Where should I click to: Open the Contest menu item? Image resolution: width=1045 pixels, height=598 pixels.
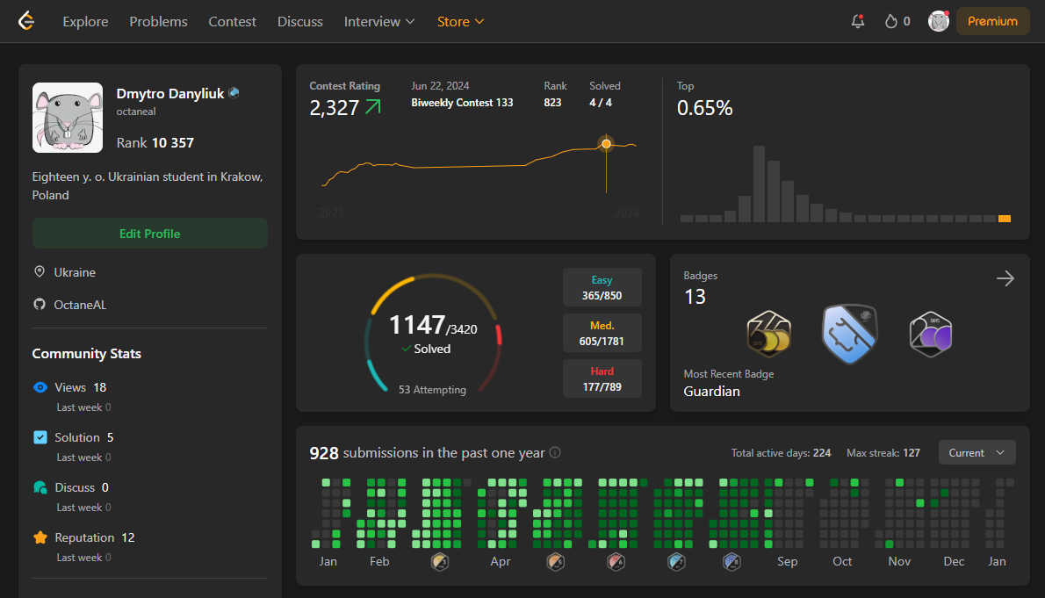tap(232, 21)
